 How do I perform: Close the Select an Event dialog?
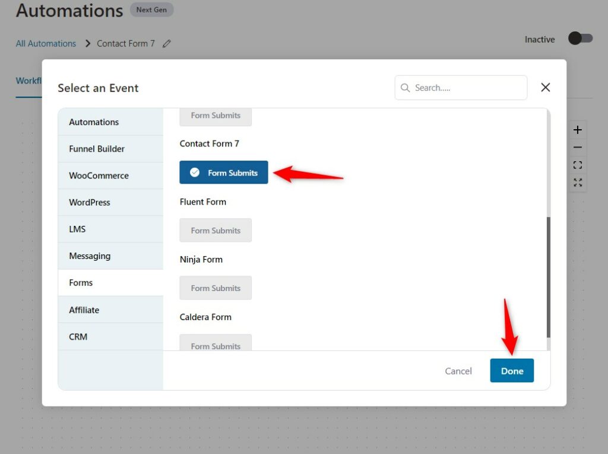(545, 88)
